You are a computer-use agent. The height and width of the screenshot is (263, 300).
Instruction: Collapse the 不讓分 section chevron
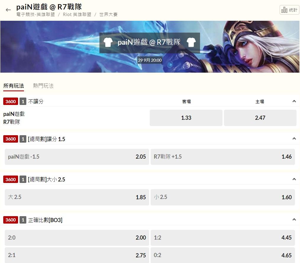294,101
